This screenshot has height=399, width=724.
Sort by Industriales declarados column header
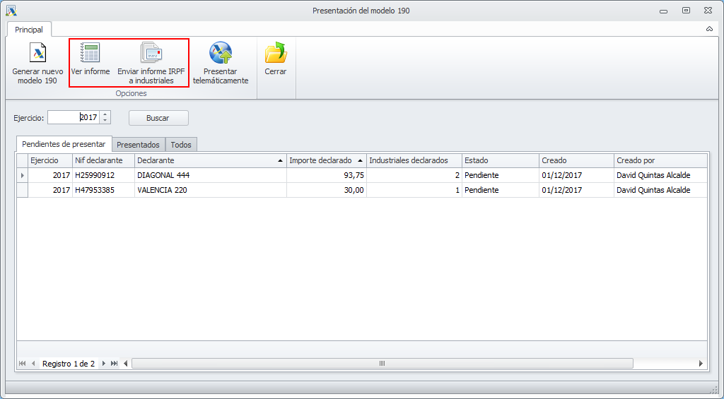tap(414, 160)
